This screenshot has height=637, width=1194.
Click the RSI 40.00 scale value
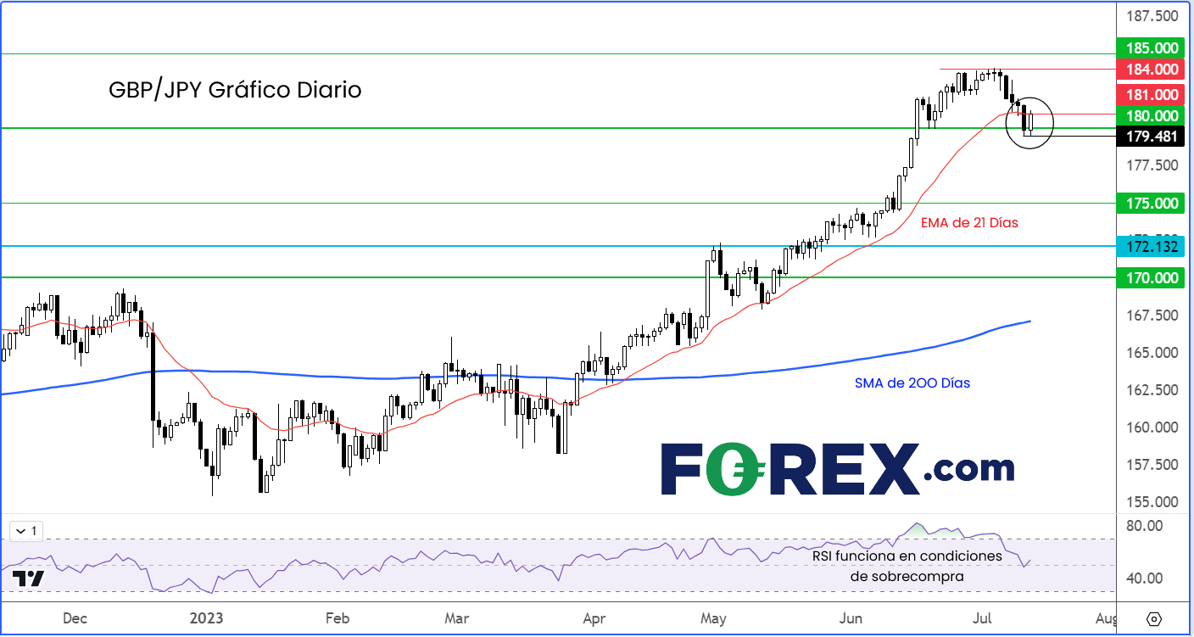point(1143,578)
